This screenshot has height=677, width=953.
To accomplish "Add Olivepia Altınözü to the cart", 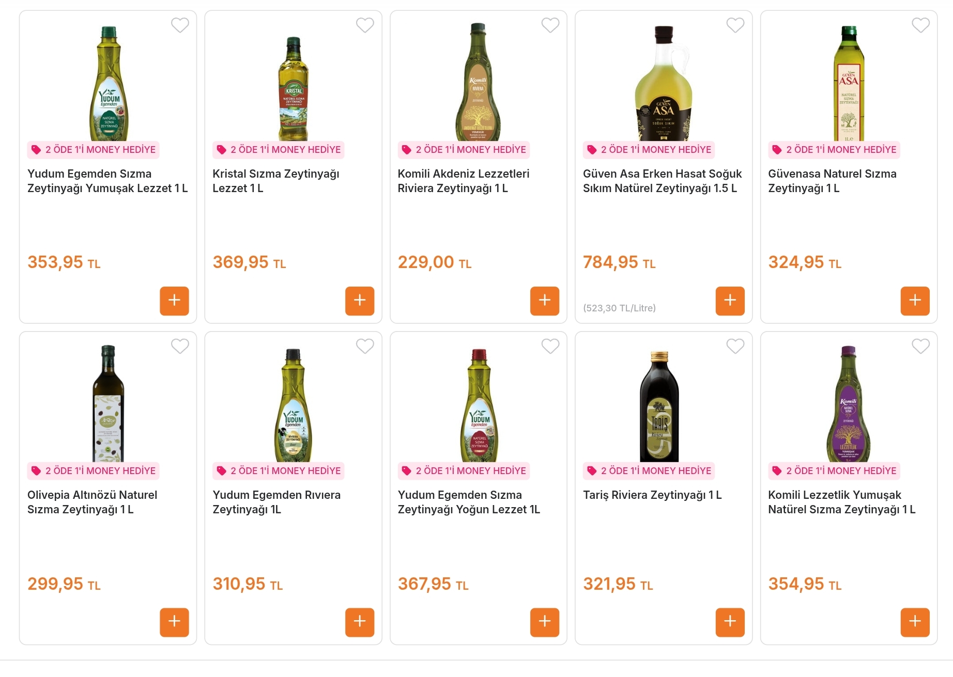I will tap(174, 623).
